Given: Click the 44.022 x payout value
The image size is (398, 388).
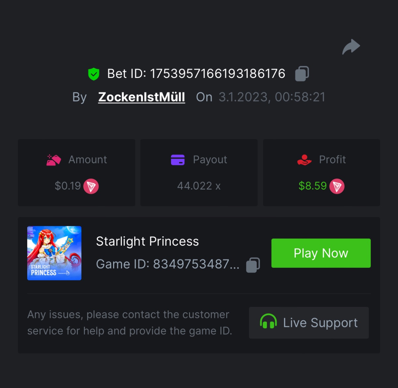Looking at the screenshot, I should 199,186.
